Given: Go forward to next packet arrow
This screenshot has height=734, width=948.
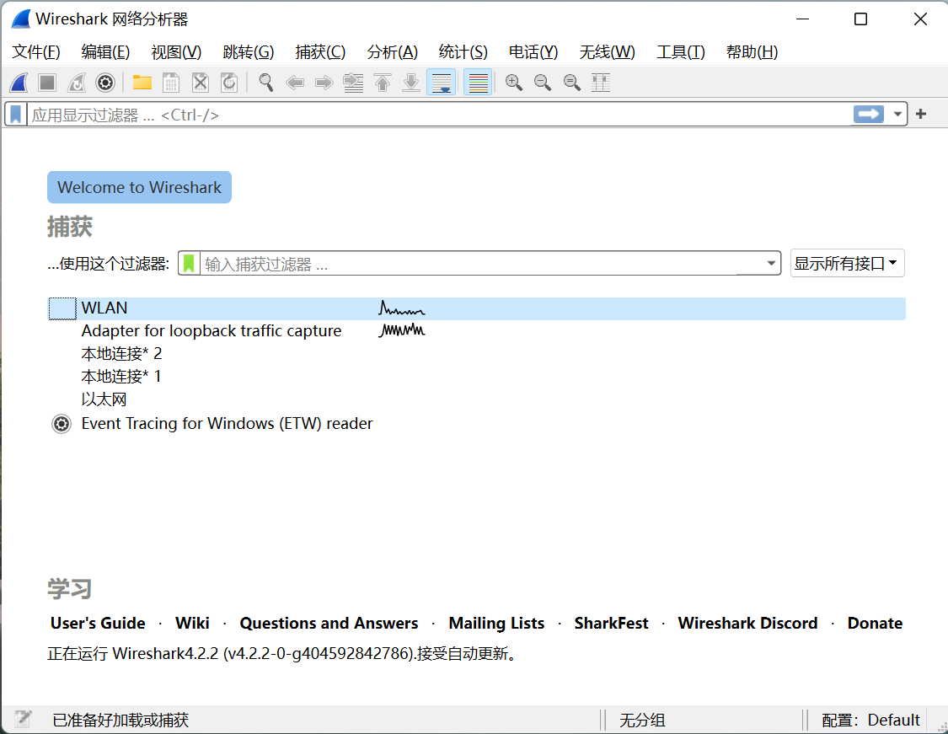Looking at the screenshot, I should 324,83.
